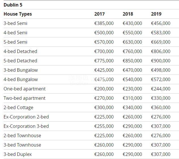This screenshot has height=159, width=179.
Task: Click the 2018 column header
Action: (128, 14)
